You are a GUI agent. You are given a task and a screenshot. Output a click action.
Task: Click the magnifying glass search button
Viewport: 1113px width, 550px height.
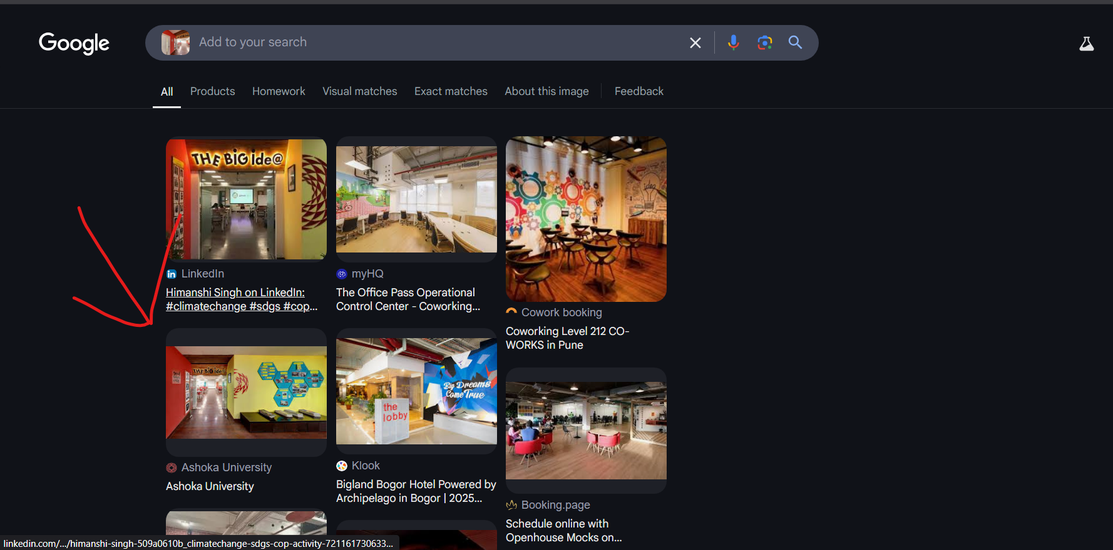(795, 42)
